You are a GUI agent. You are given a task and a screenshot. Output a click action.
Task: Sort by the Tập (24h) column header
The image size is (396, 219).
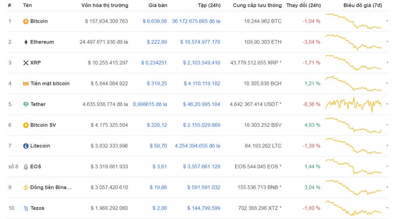(x=209, y=5)
